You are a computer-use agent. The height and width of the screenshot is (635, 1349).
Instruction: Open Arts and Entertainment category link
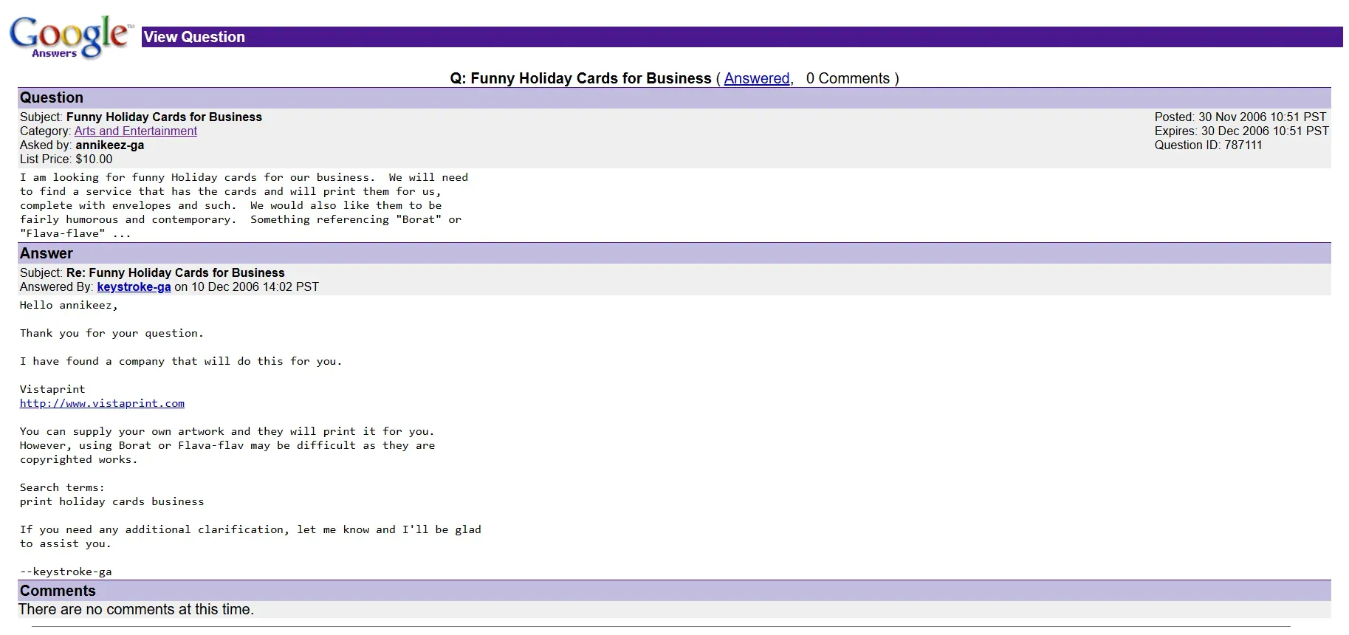point(135,131)
